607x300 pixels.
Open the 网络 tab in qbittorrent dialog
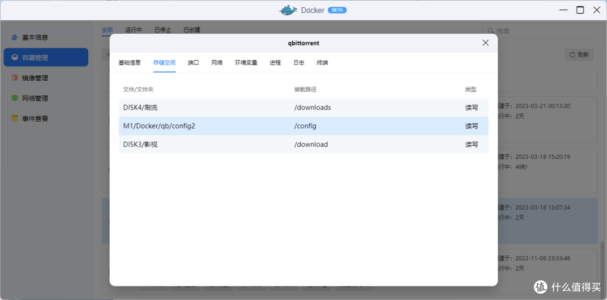[x=217, y=63]
